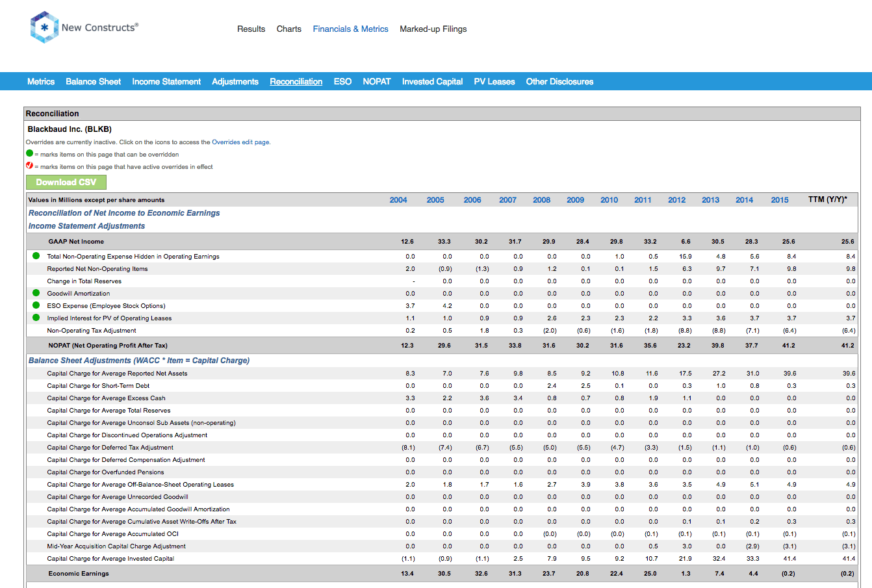Viewport: 872px width, 588px height.
Task: Select the Reconciliation tab
Action: click(296, 81)
